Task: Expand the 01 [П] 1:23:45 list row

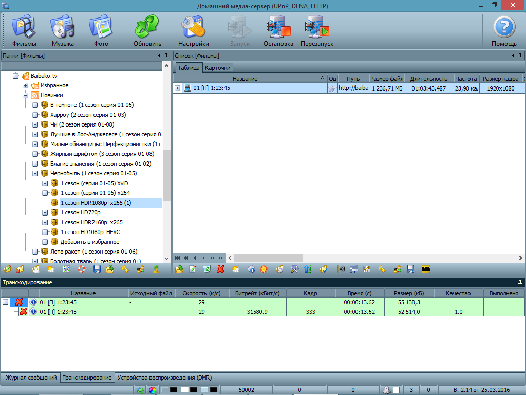Action: (x=177, y=88)
